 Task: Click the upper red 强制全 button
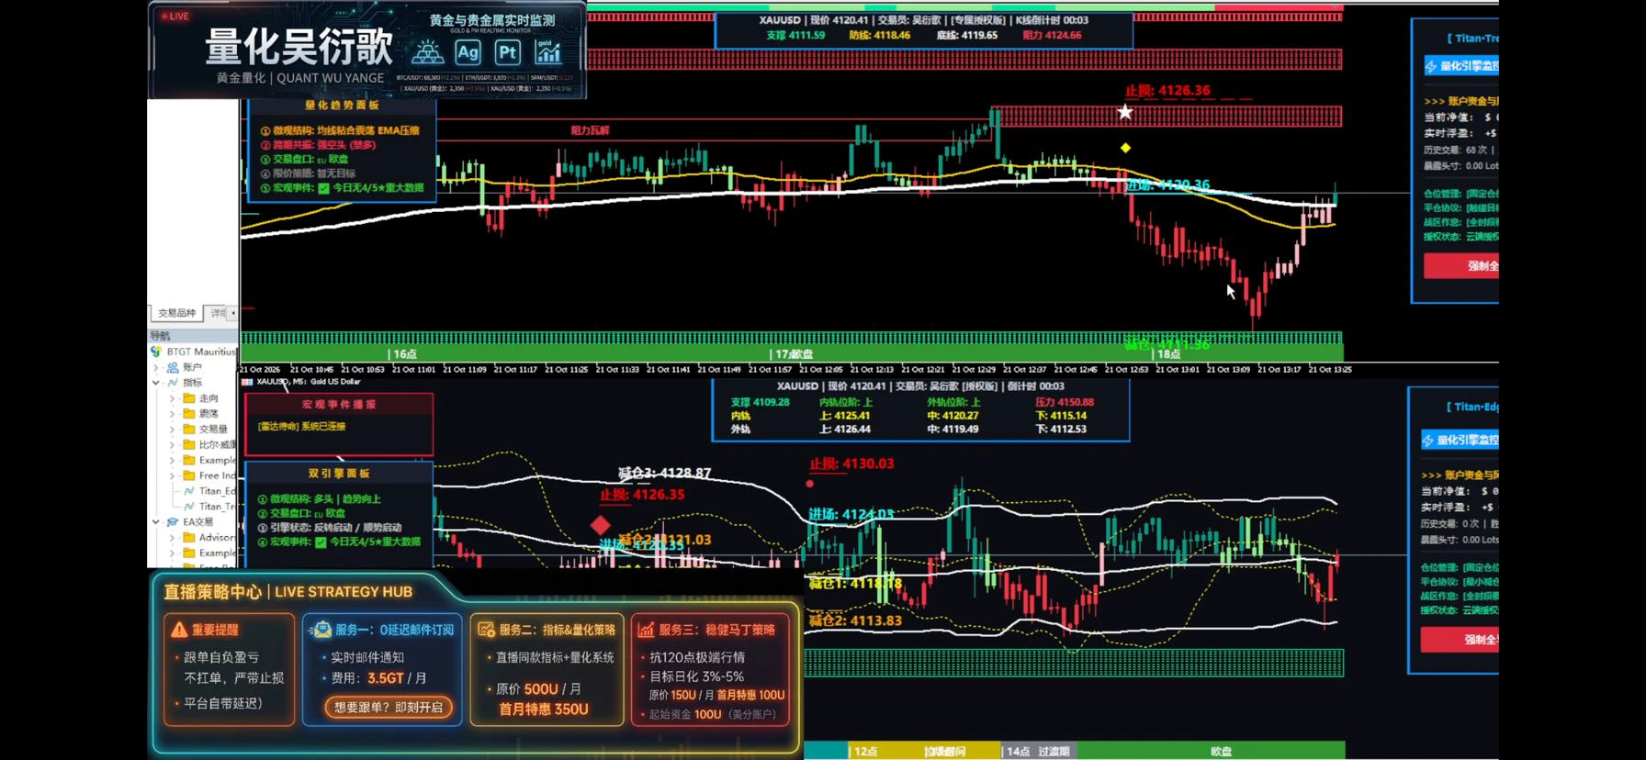pos(1461,266)
